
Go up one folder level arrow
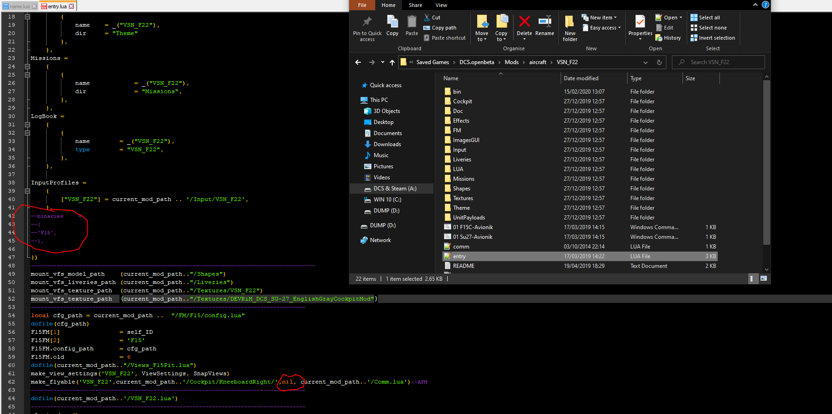click(392, 62)
